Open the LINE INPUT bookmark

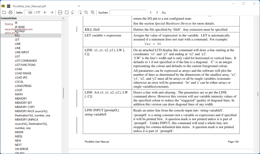[22, 52]
